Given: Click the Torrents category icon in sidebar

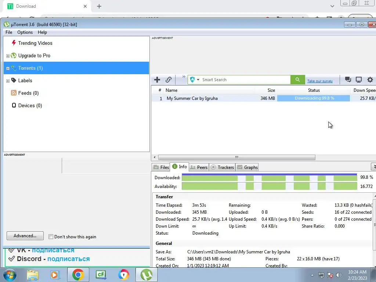Looking at the screenshot, I should coord(14,68).
